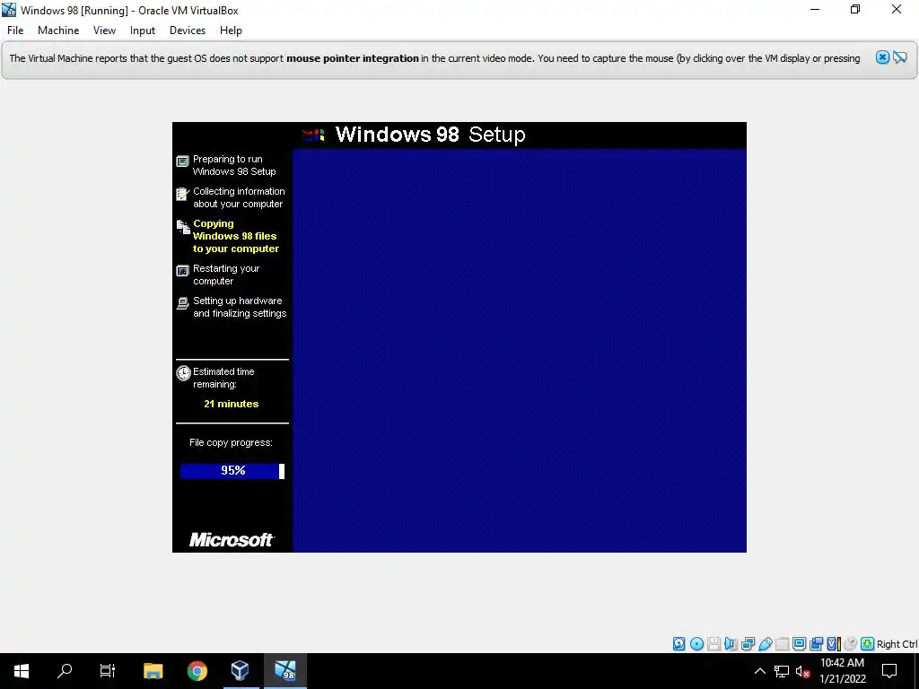Open File Explorer from the taskbar
The width and height of the screenshot is (919, 689).
pyautogui.click(x=153, y=671)
